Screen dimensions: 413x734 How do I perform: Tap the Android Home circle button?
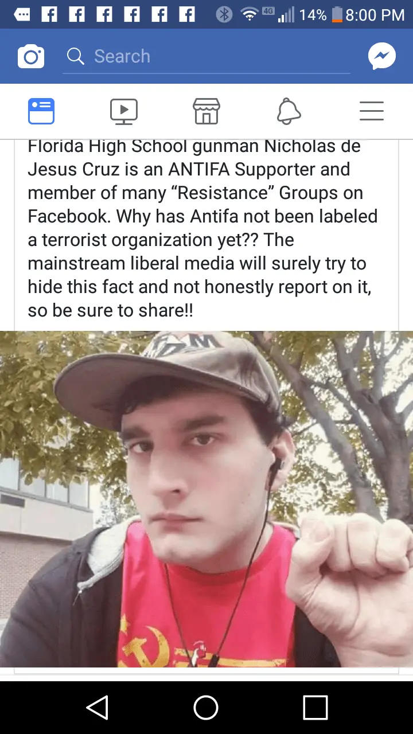point(206,708)
